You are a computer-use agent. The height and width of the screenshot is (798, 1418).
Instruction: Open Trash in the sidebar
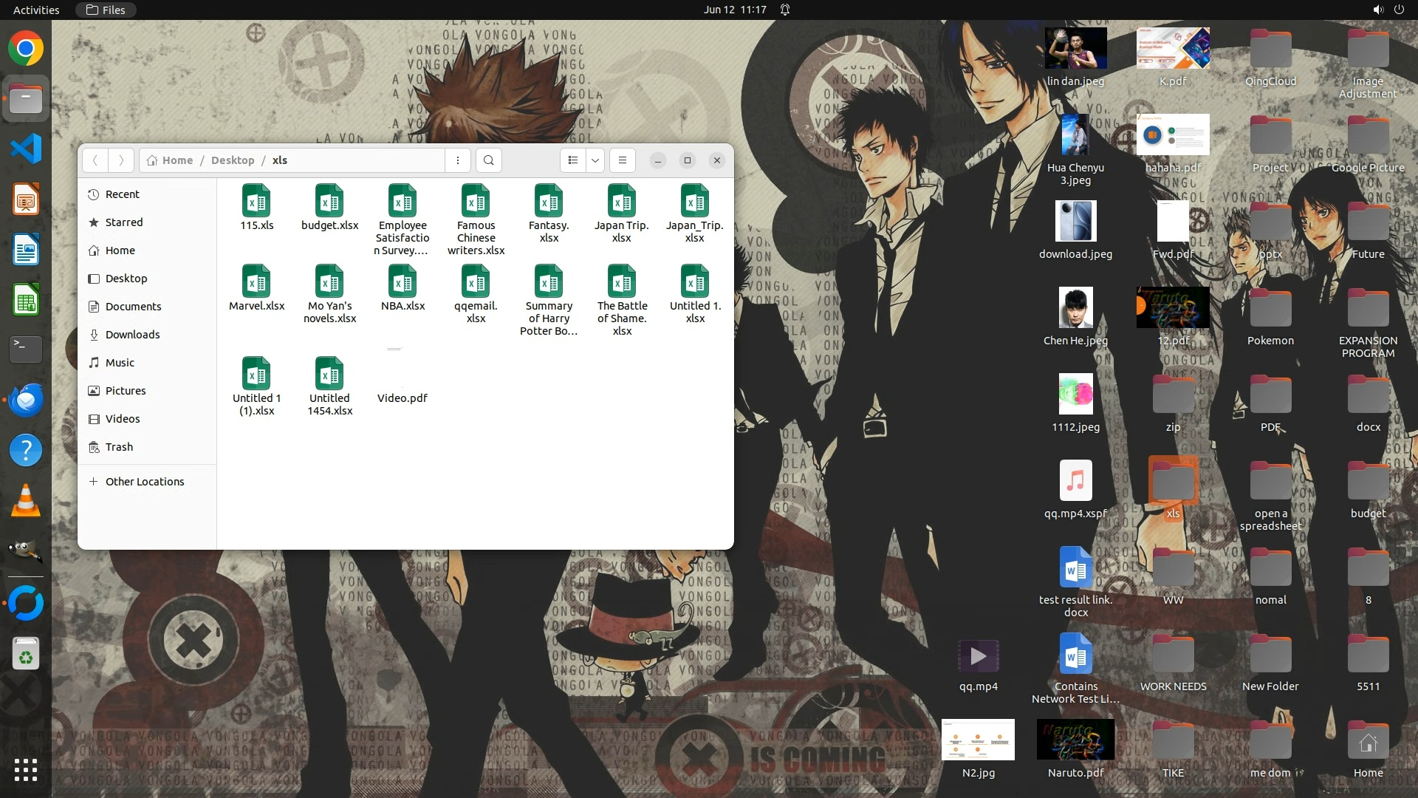119,447
